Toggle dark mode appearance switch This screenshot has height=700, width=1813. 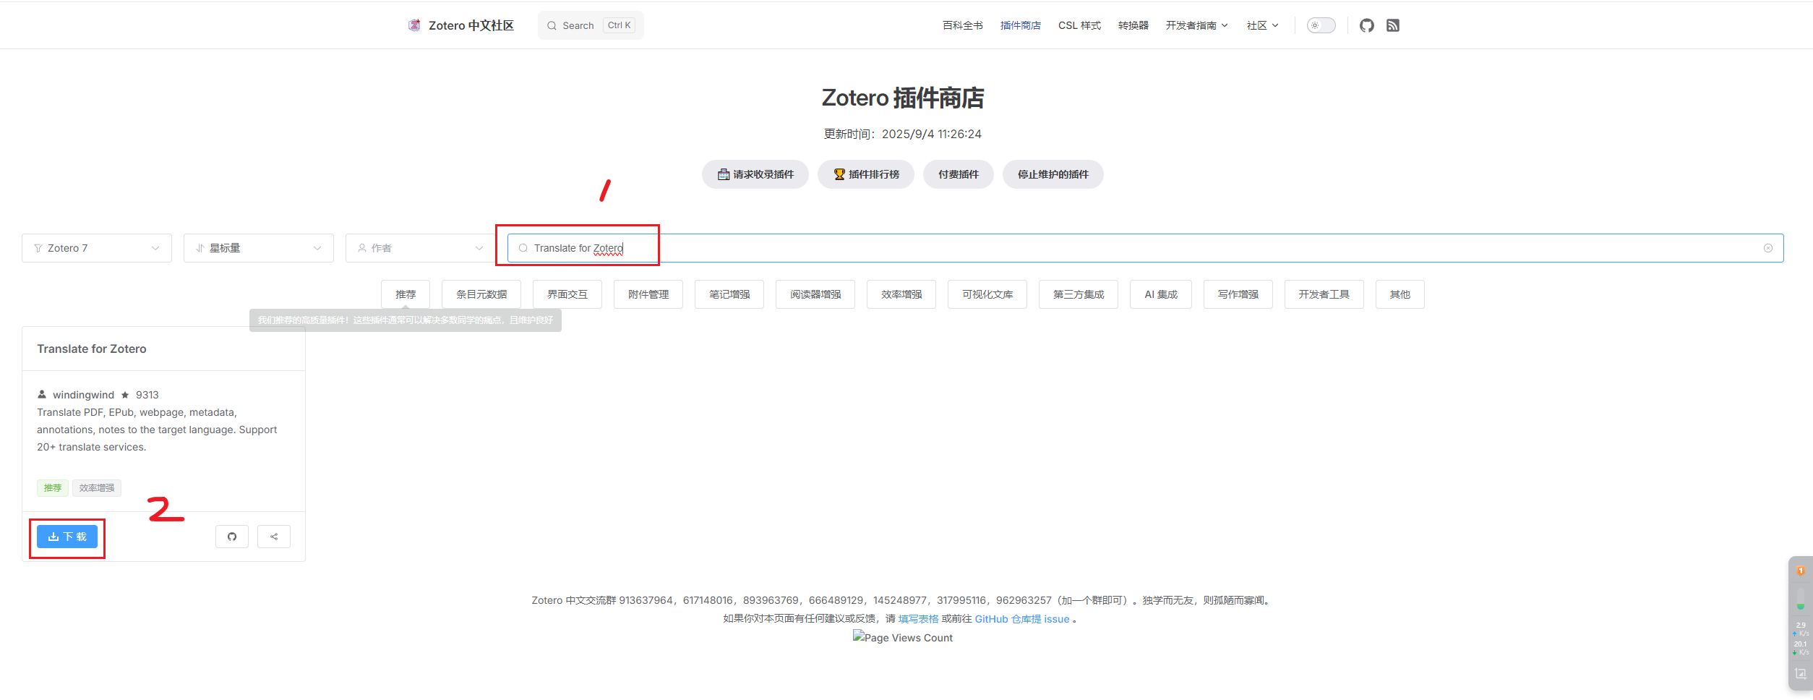[x=1321, y=25]
